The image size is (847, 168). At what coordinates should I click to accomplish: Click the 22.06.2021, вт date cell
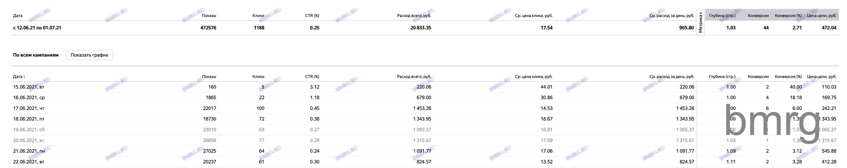28,162
